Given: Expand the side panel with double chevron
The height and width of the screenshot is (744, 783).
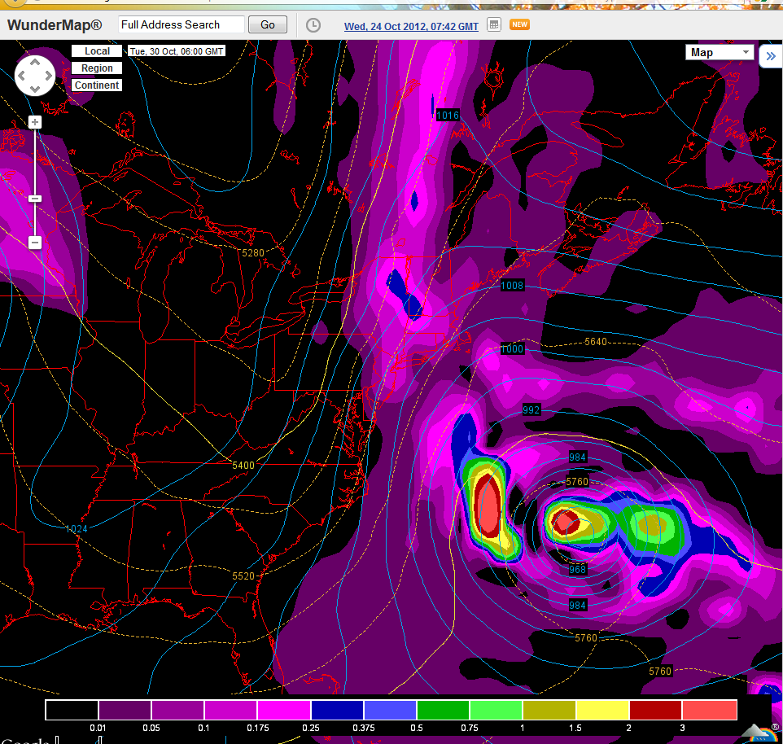Looking at the screenshot, I should point(770,56).
